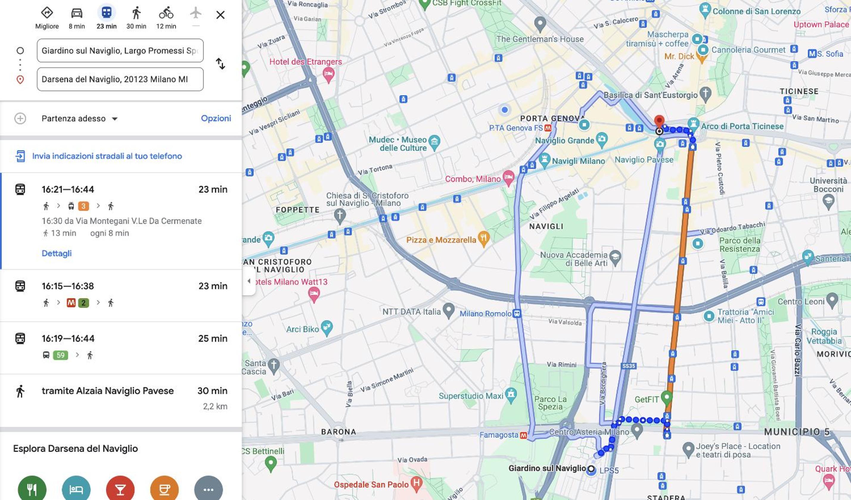
Task: Select the bus 59 route option
Action: coord(121,348)
